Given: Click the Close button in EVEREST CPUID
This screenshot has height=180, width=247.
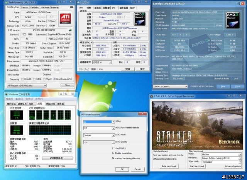Looking at the screenshot, I should point(238,87).
